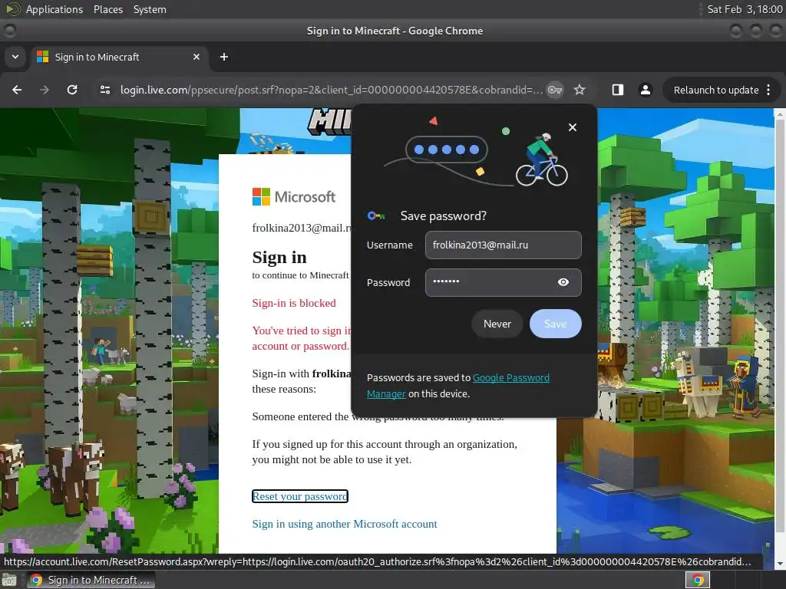The image size is (786, 589).
Task: Open a new tab
Action: tap(224, 57)
